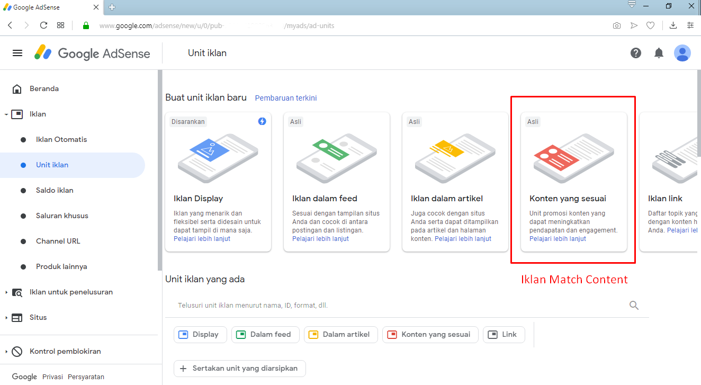
Task: Click the browser forward arrow
Action: point(26,25)
